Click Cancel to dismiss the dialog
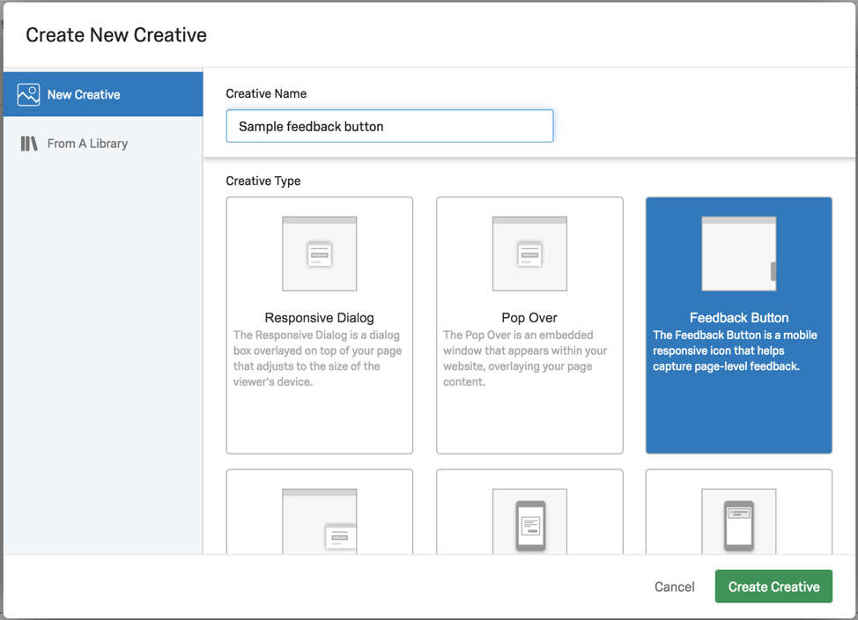 (x=674, y=587)
